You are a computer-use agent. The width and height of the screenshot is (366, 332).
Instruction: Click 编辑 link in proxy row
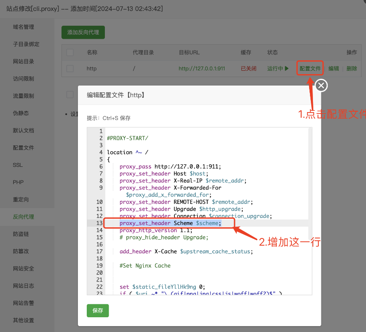(334, 68)
